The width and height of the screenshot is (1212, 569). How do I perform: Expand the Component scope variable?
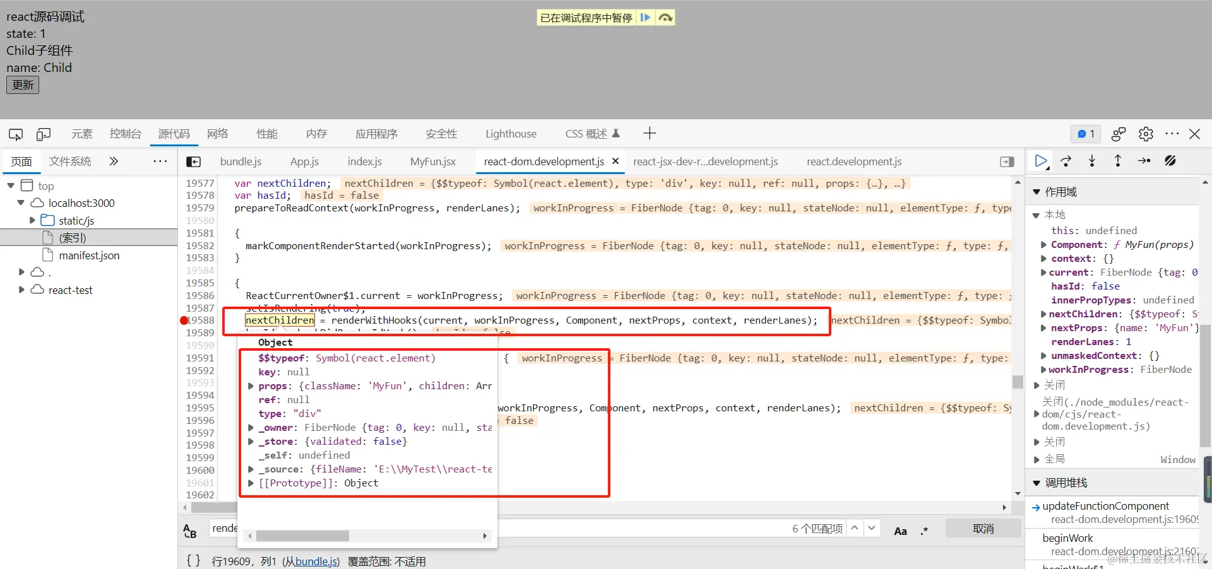click(x=1043, y=245)
